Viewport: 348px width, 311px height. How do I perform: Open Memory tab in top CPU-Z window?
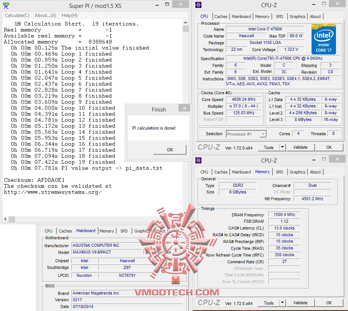point(262,17)
